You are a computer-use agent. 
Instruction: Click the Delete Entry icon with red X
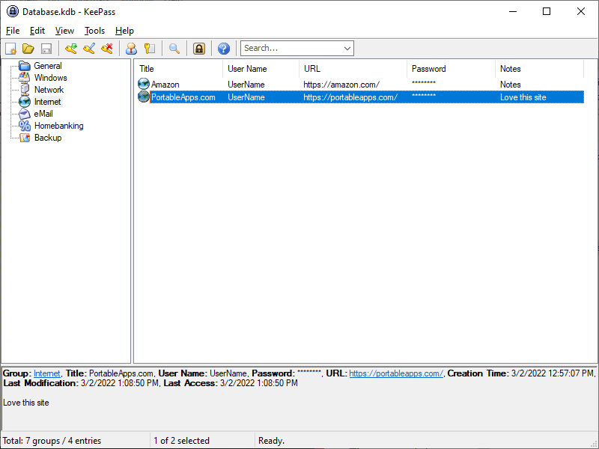(107, 49)
